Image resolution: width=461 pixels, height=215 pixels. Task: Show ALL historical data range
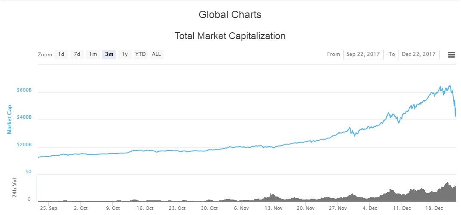[156, 54]
